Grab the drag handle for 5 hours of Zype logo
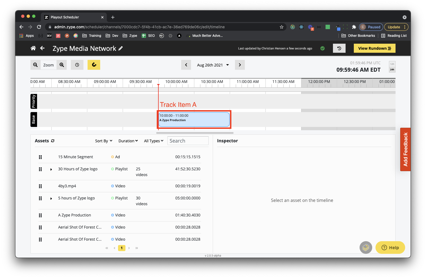 (40, 198)
